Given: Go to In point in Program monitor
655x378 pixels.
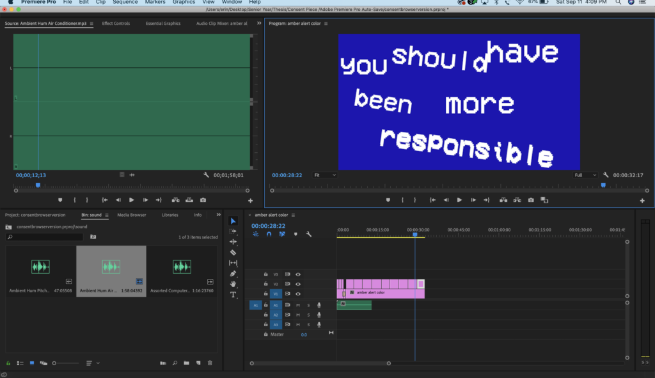Looking at the screenshot, I should pyautogui.click(x=432, y=200).
